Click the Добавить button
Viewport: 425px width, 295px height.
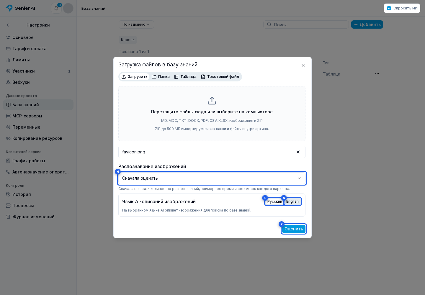[x=367, y=24]
